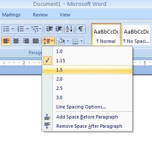Choose 1.0 line spacing

tap(87, 51)
